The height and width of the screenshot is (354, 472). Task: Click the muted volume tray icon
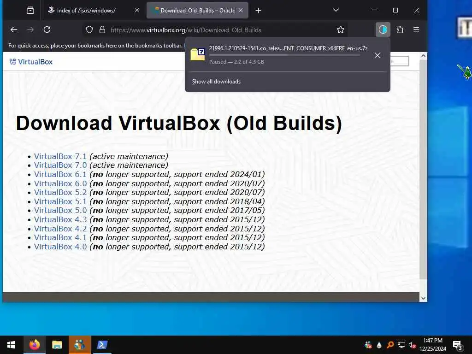pyautogui.click(x=412, y=345)
